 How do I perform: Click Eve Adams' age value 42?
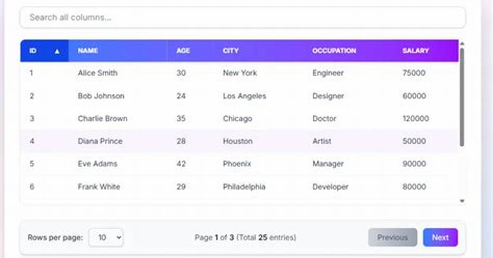pyautogui.click(x=181, y=164)
